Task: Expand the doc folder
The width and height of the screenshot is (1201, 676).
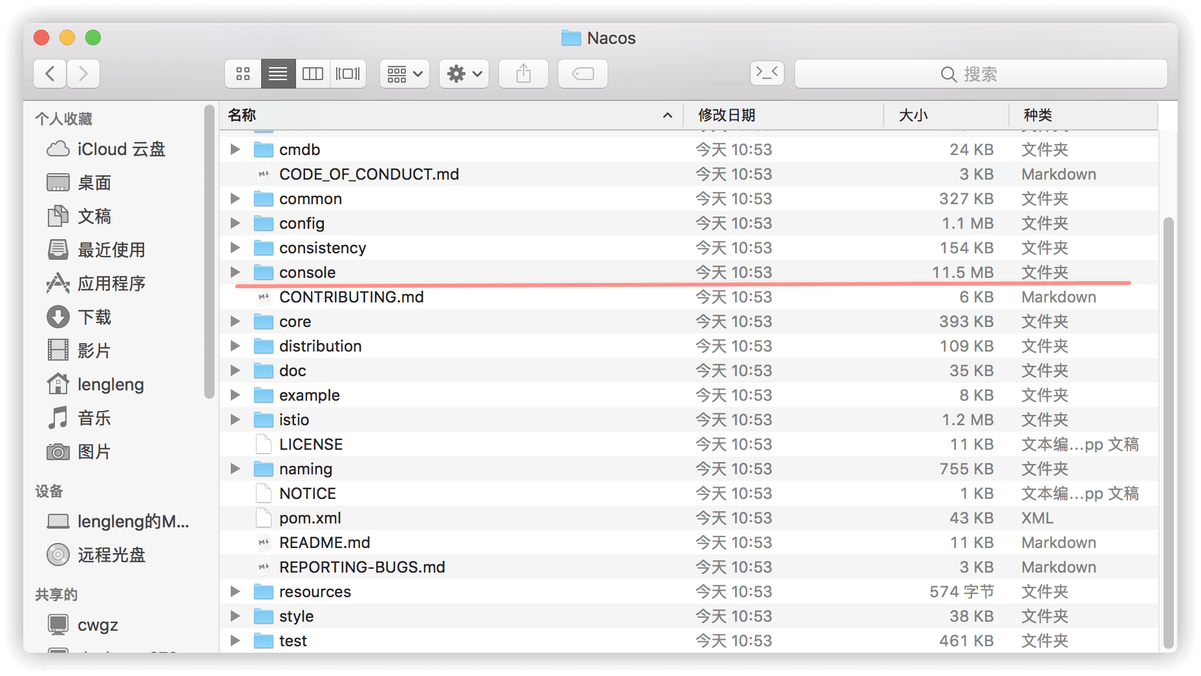Action: coord(235,370)
